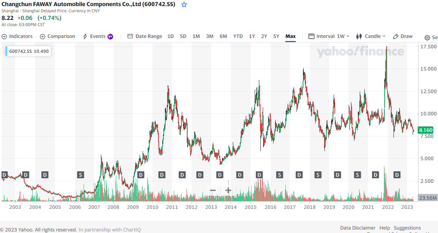Zoom in chart with plus button
438x233 pixels.
[x=228, y=190]
